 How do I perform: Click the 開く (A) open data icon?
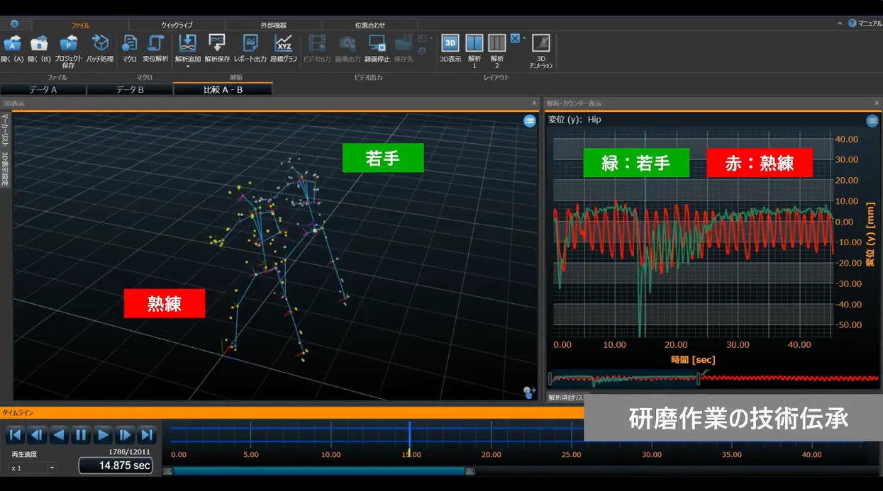coord(12,44)
